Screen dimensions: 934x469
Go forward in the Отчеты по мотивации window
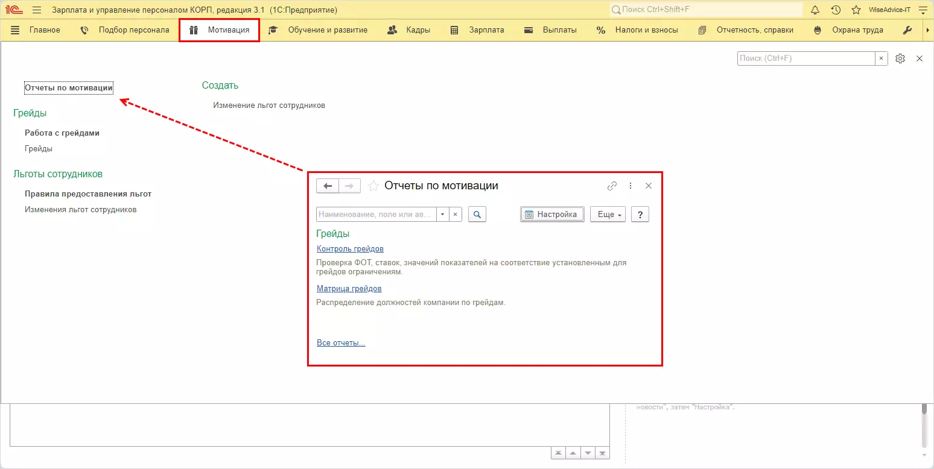pos(349,186)
